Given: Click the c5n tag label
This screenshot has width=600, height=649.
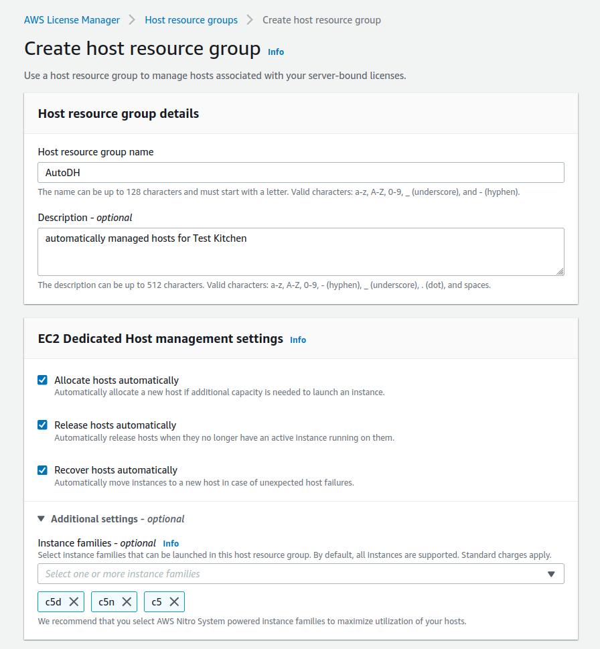Looking at the screenshot, I should pos(106,602).
